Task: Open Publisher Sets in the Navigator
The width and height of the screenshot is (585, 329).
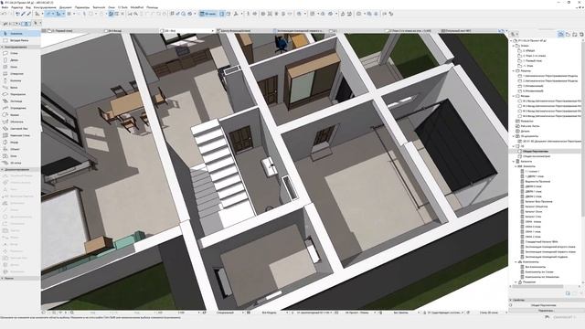Action: tap(581, 35)
